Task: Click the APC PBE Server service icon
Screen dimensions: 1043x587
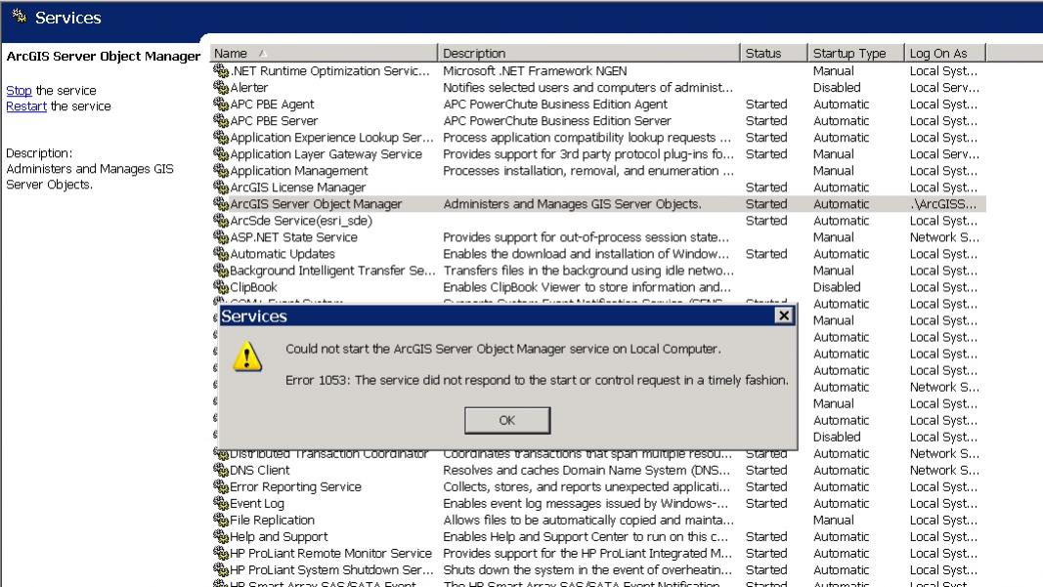Action: [x=221, y=120]
